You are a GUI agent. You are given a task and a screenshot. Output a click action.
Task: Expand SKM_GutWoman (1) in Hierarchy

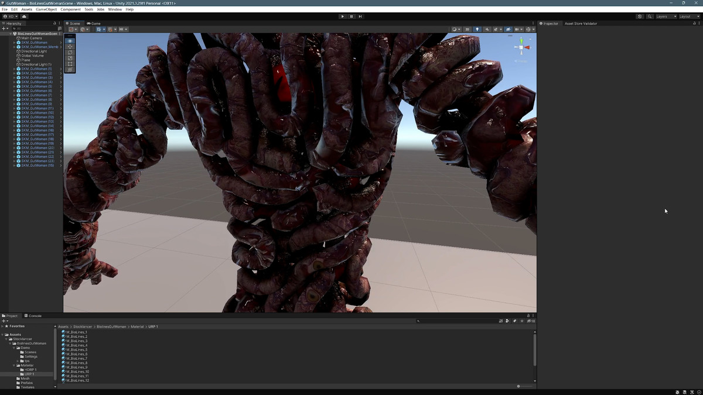14,69
